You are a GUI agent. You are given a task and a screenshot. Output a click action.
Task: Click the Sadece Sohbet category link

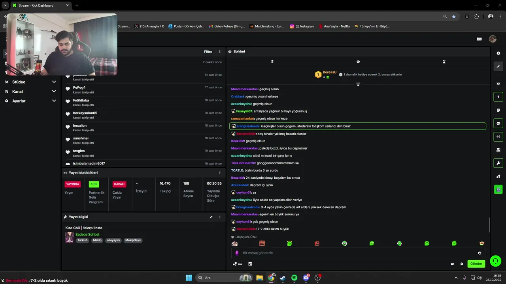click(x=87, y=234)
